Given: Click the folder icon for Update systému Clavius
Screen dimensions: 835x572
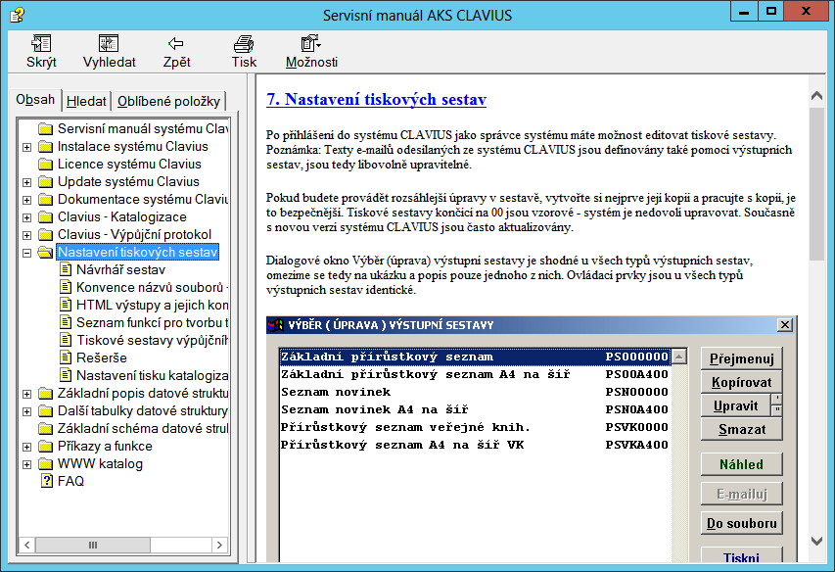Looking at the screenshot, I should 46,181.
